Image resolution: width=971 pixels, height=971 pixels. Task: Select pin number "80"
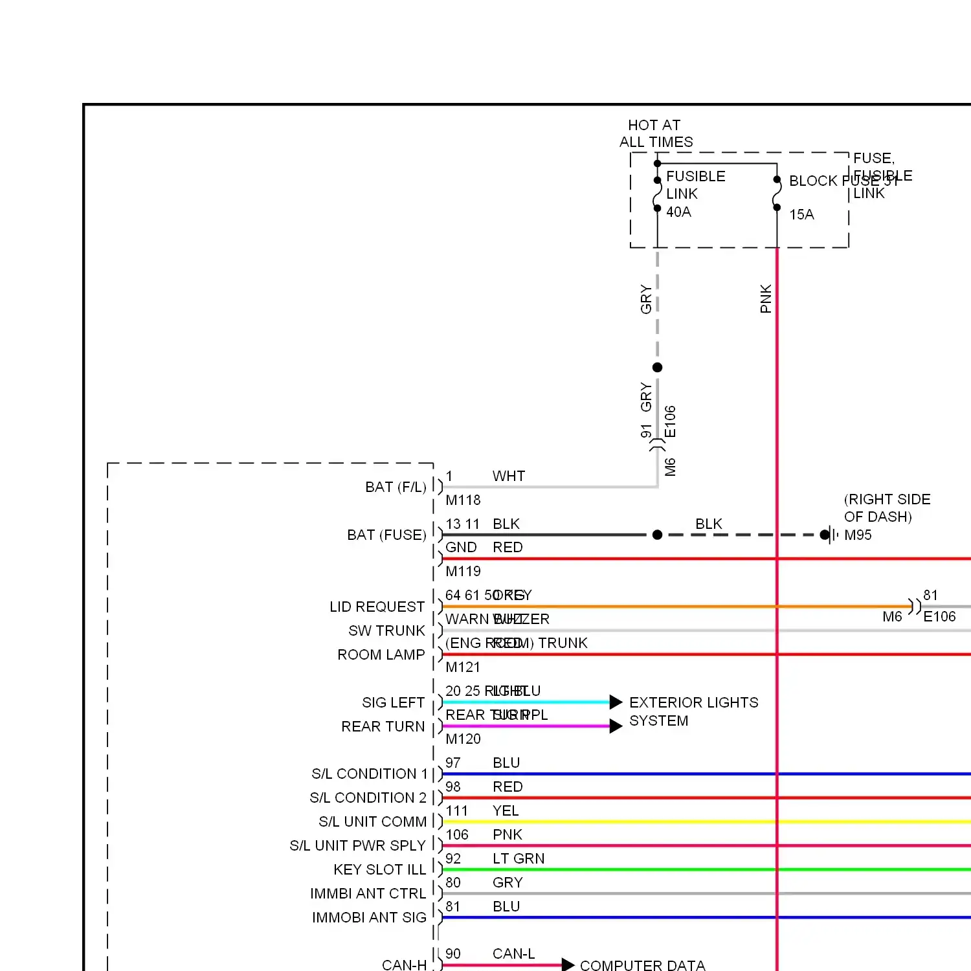point(453,882)
